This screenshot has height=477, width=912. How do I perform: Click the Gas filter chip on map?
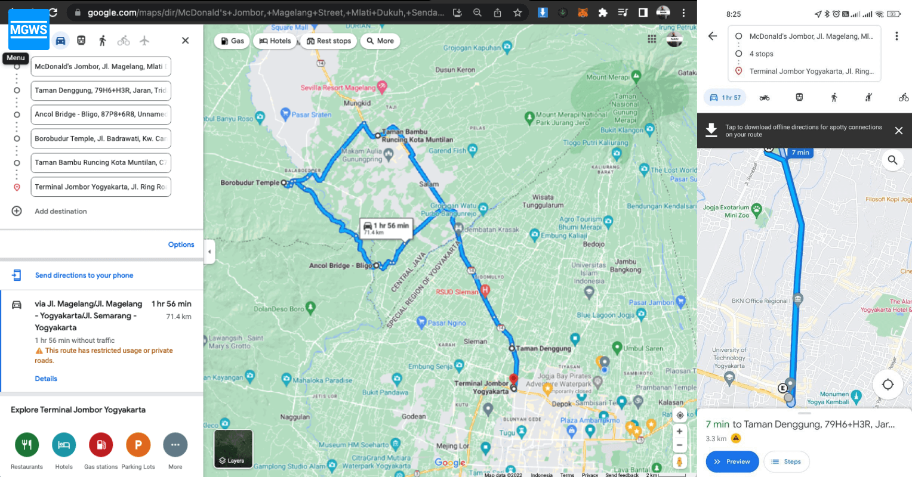click(x=232, y=41)
